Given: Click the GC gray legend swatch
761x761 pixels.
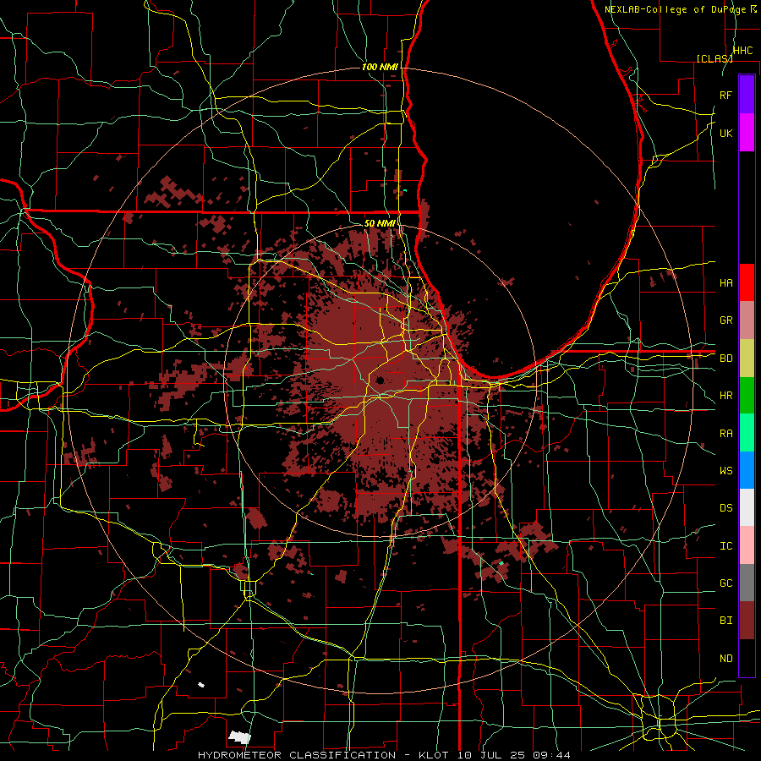Looking at the screenshot, I should click(x=747, y=583).
